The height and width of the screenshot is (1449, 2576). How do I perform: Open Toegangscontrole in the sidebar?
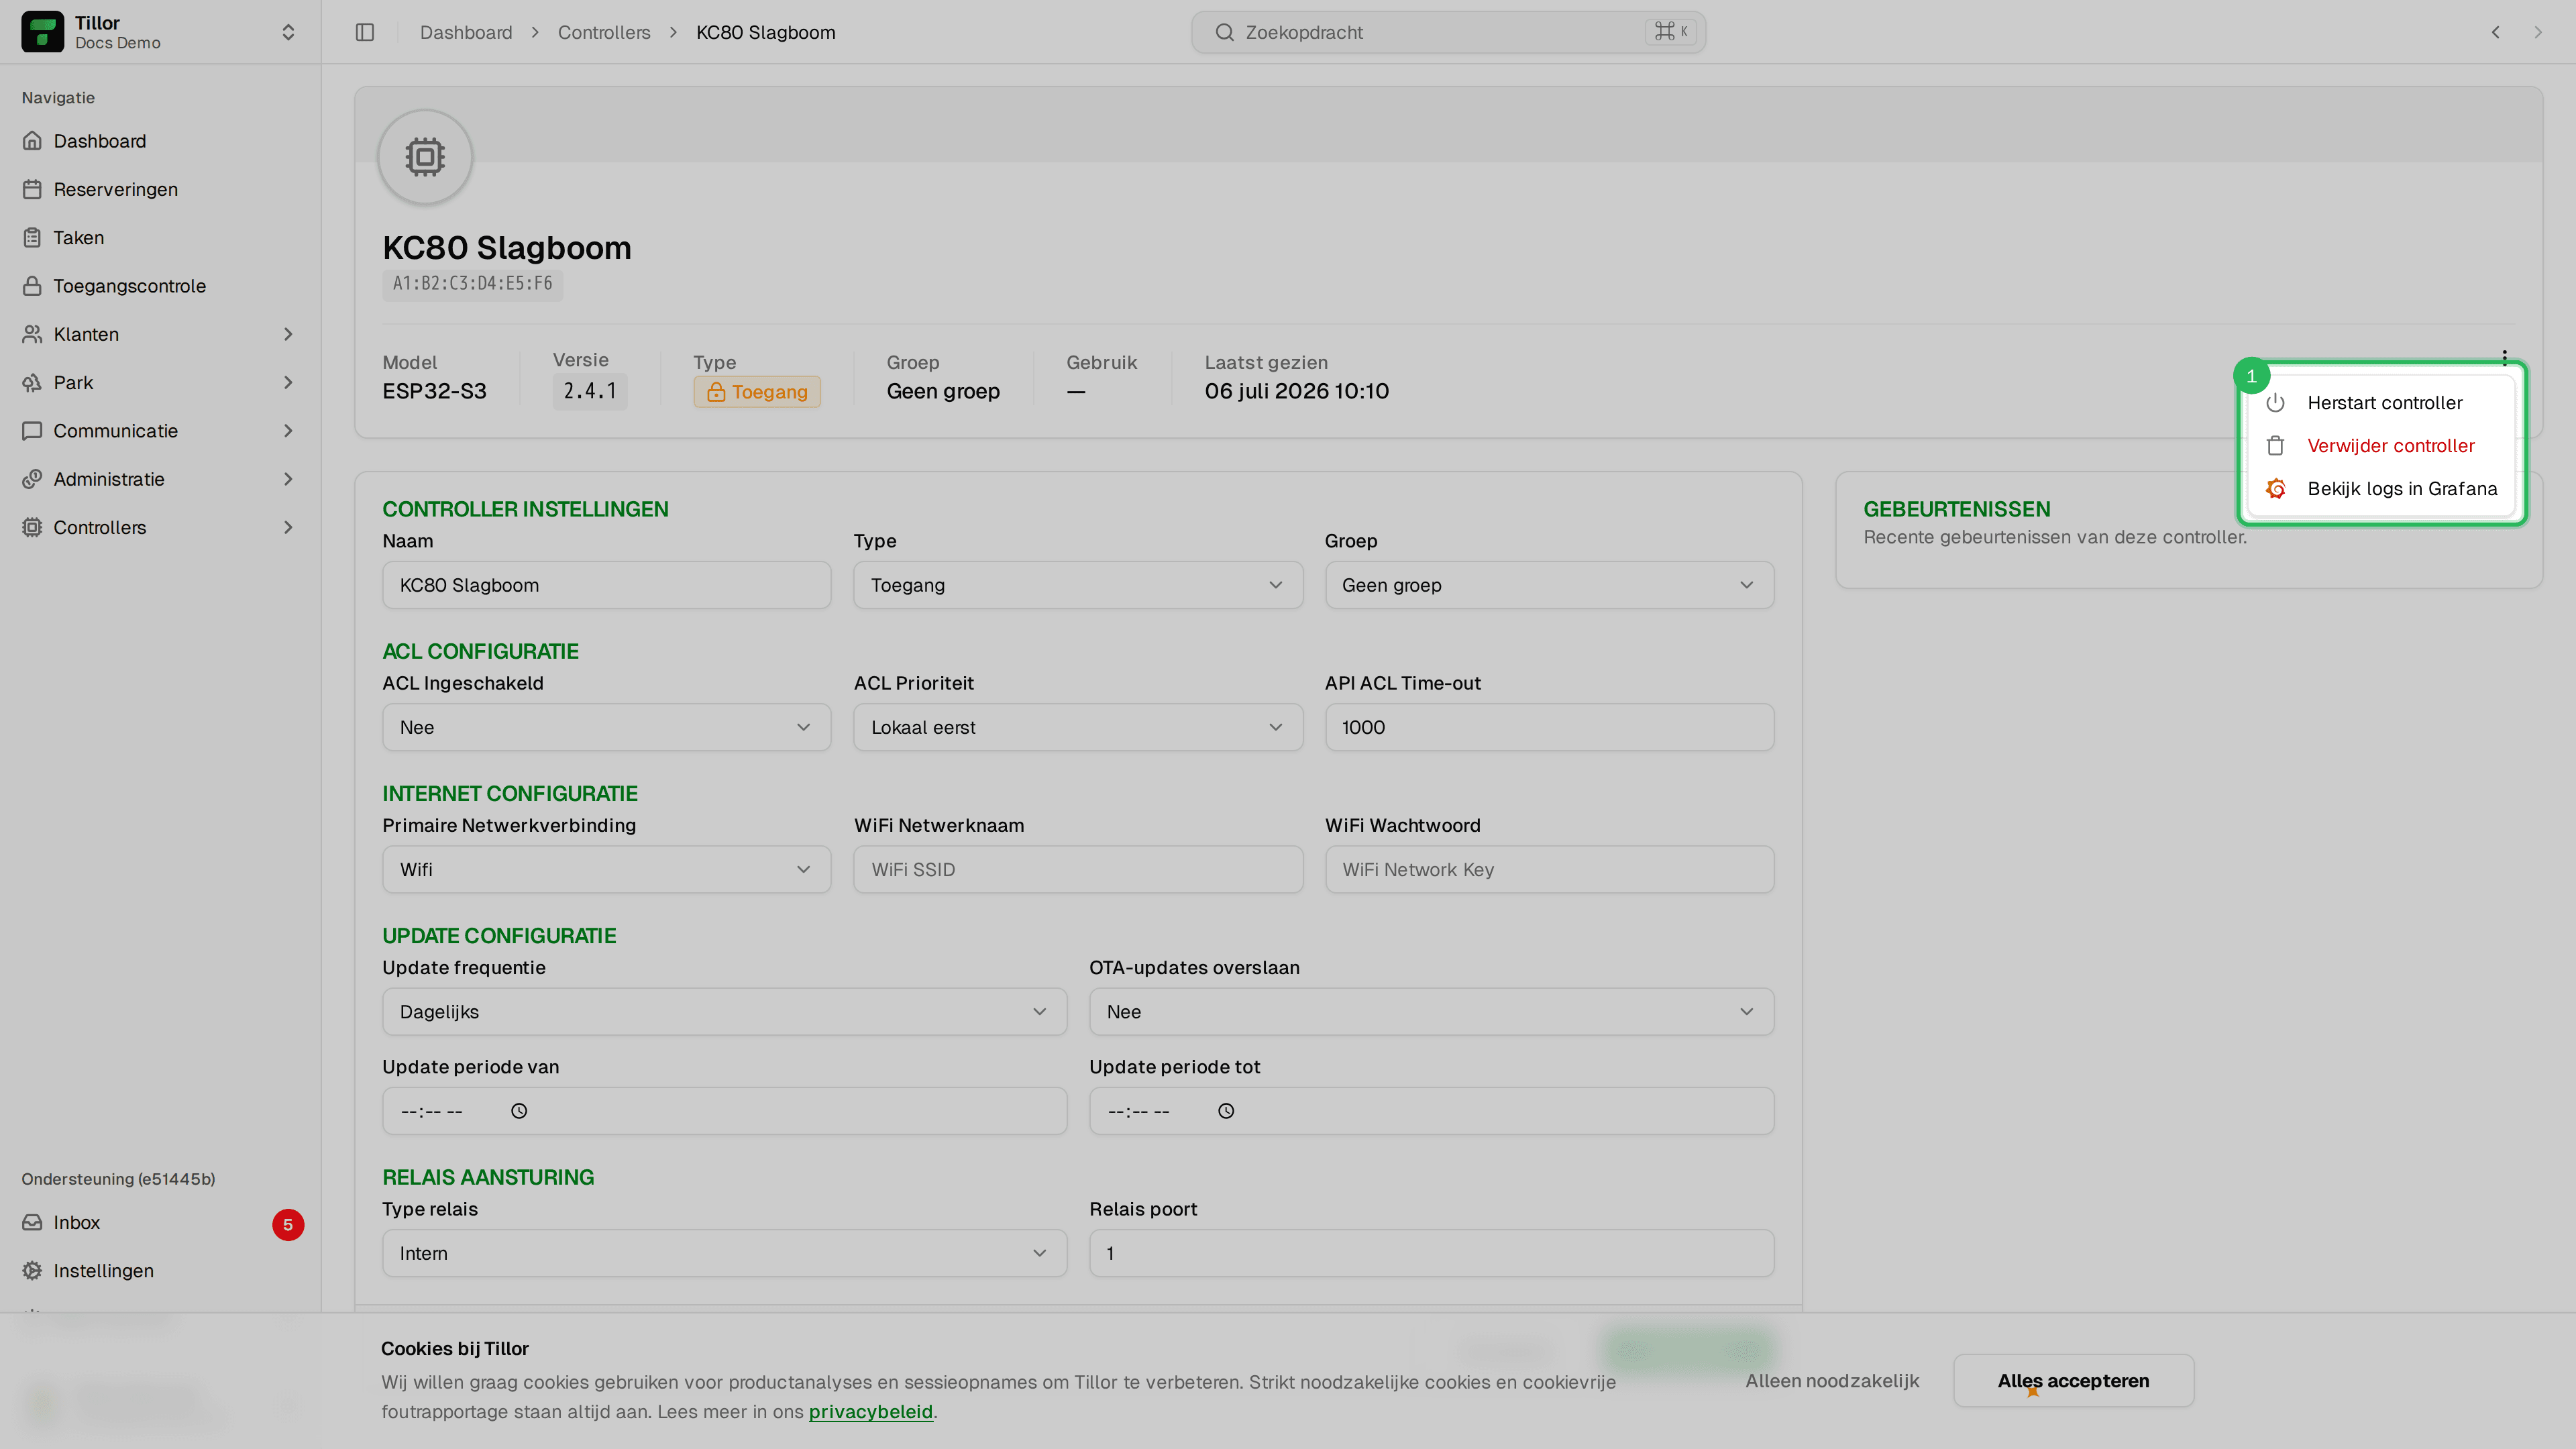(x=160, y=286)
